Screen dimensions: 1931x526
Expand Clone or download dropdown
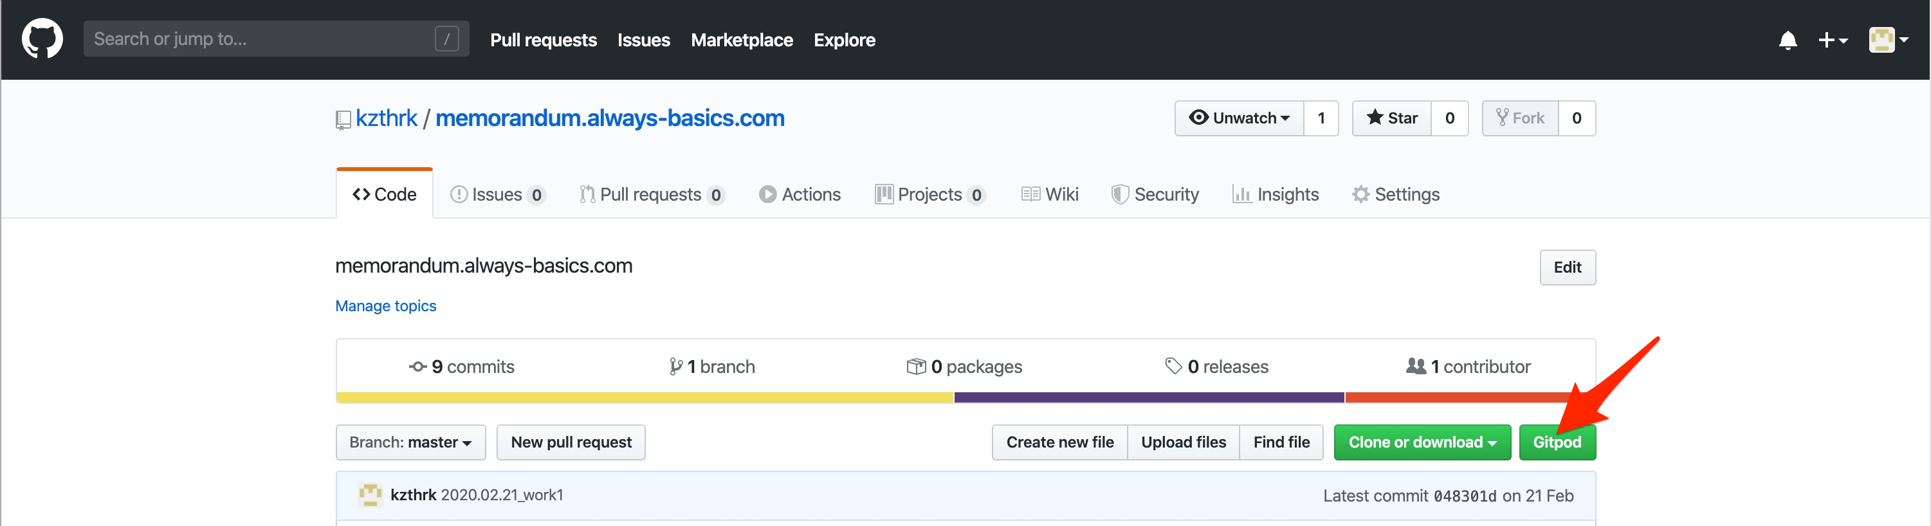[x=1422, y=442]
